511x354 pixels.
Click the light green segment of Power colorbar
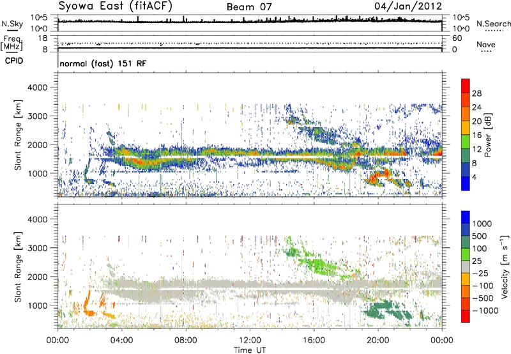(x=466, y=142)
